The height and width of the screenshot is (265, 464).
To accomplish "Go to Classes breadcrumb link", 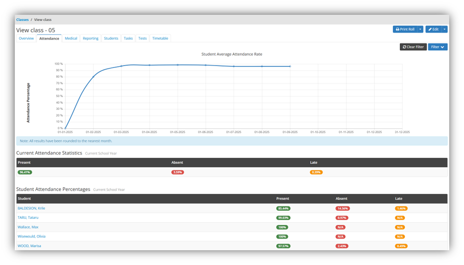I will tap(22, 20).
